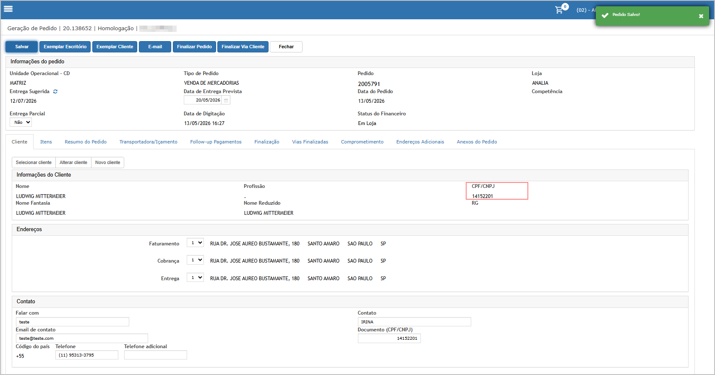Click Exemplar Escritório button
Viewport: 715px width, 375px height.
pos(65,47)
